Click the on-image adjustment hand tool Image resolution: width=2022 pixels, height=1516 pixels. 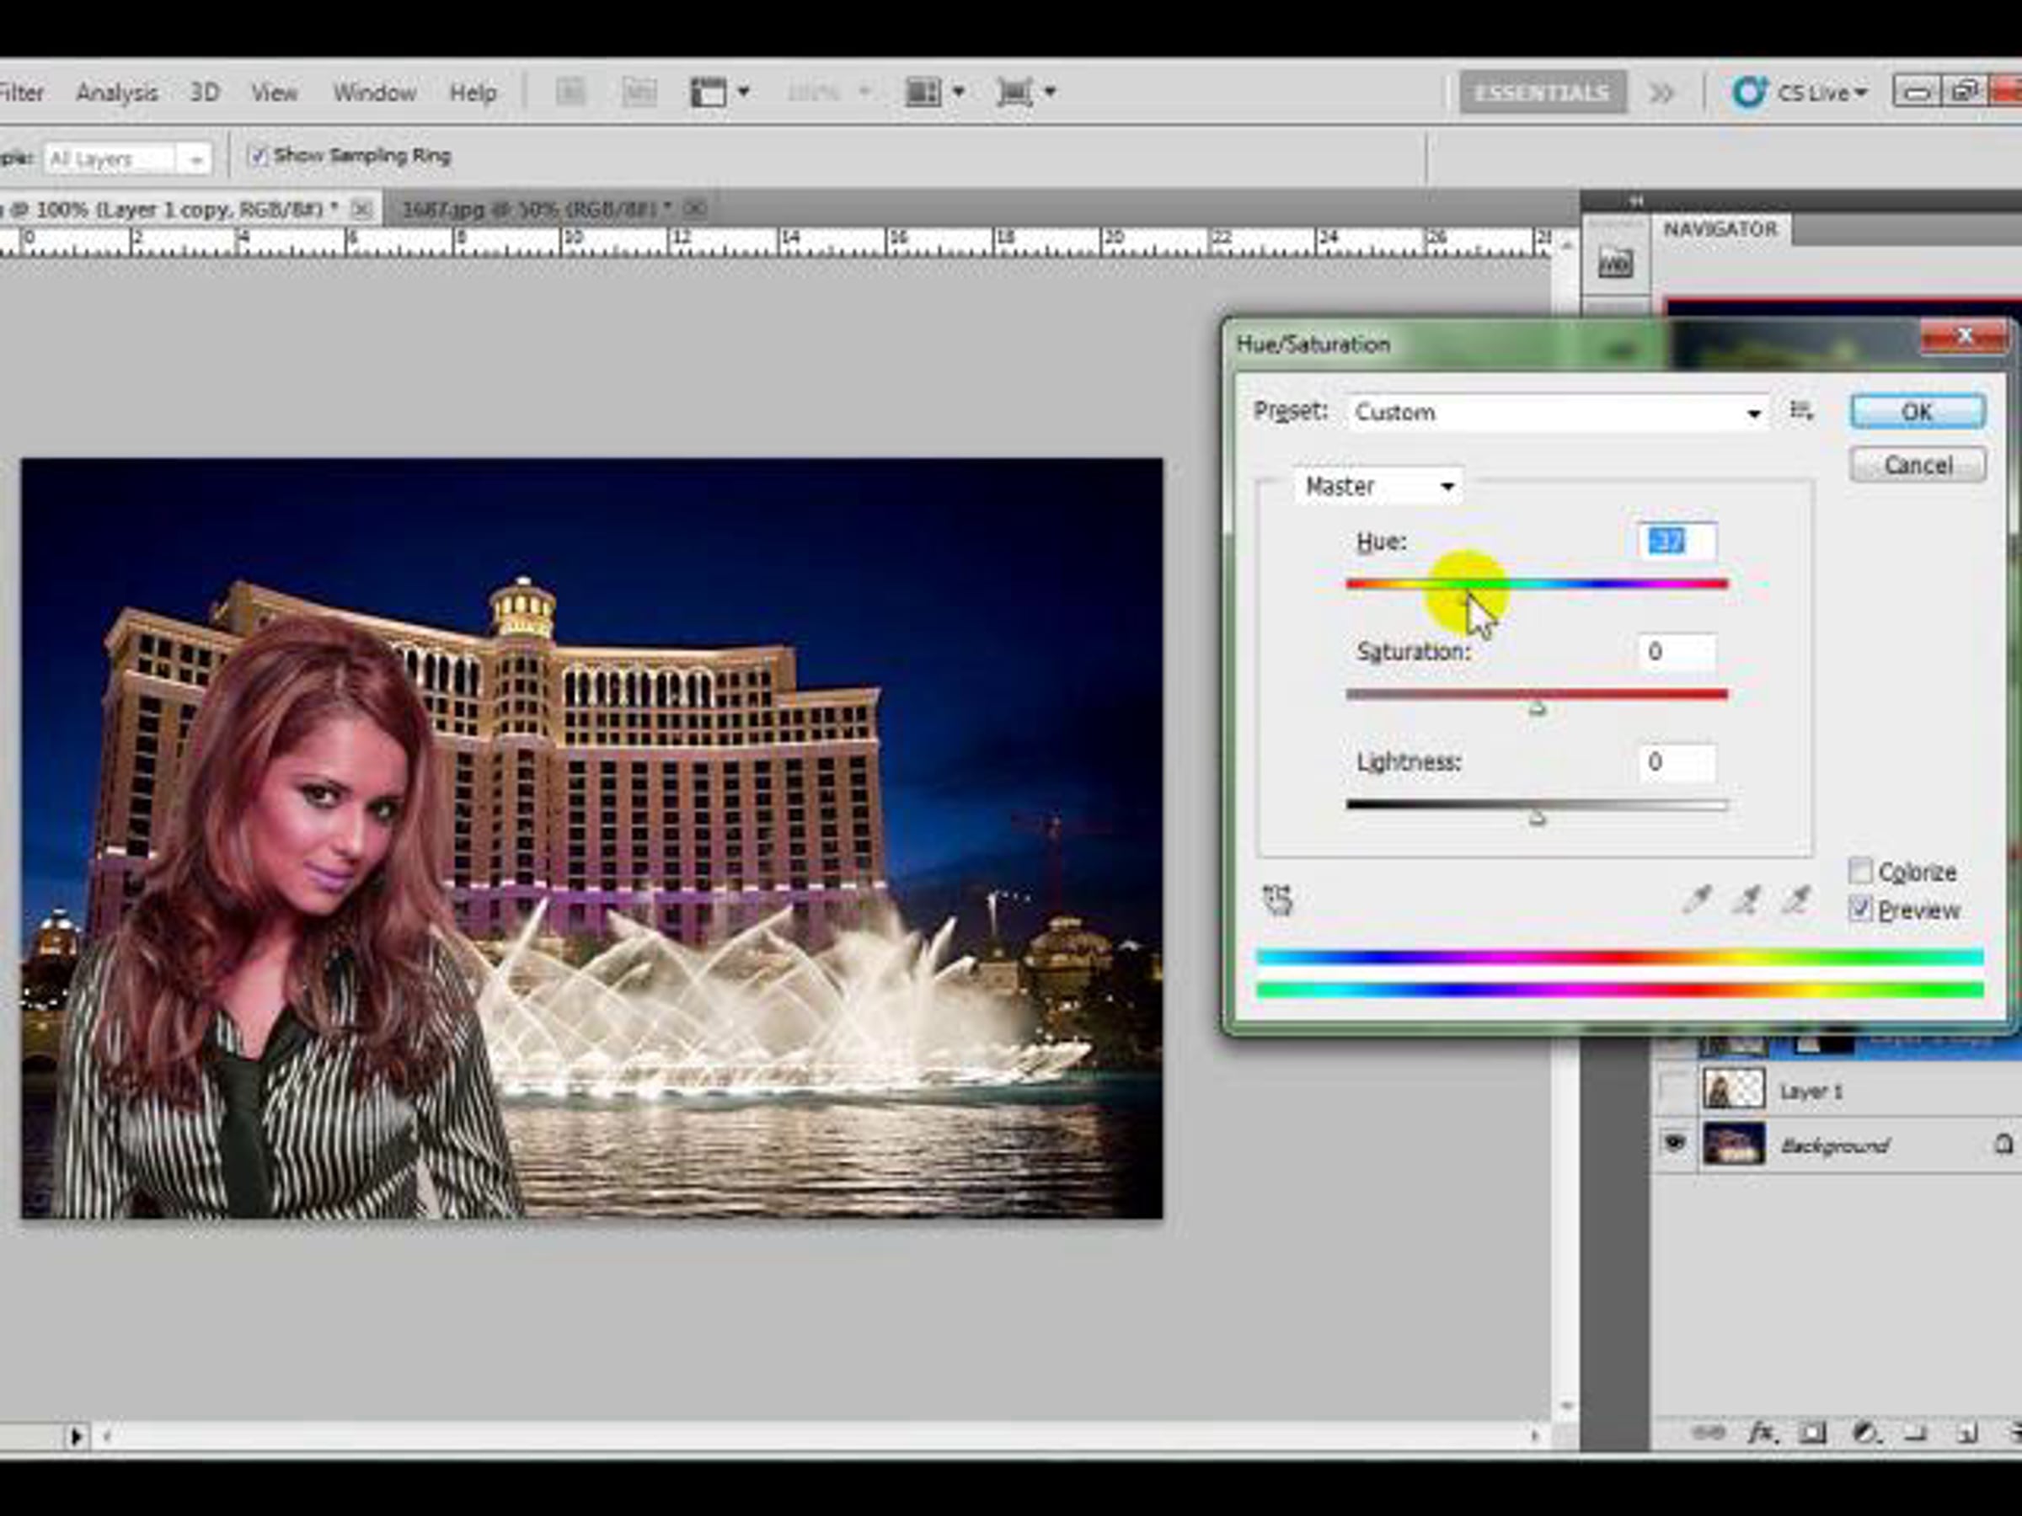[1277, 901]
